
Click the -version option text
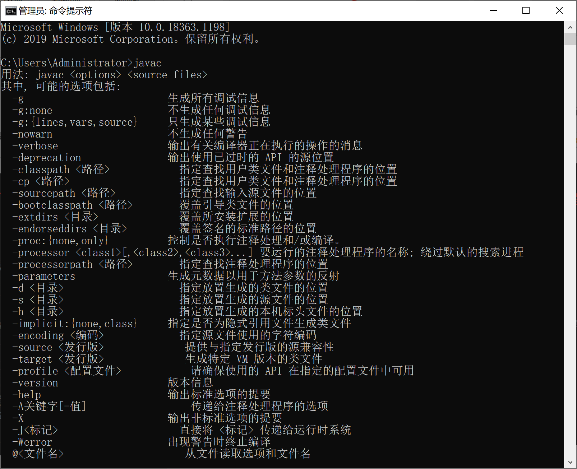pyautogui.click(x=35, y=383)
